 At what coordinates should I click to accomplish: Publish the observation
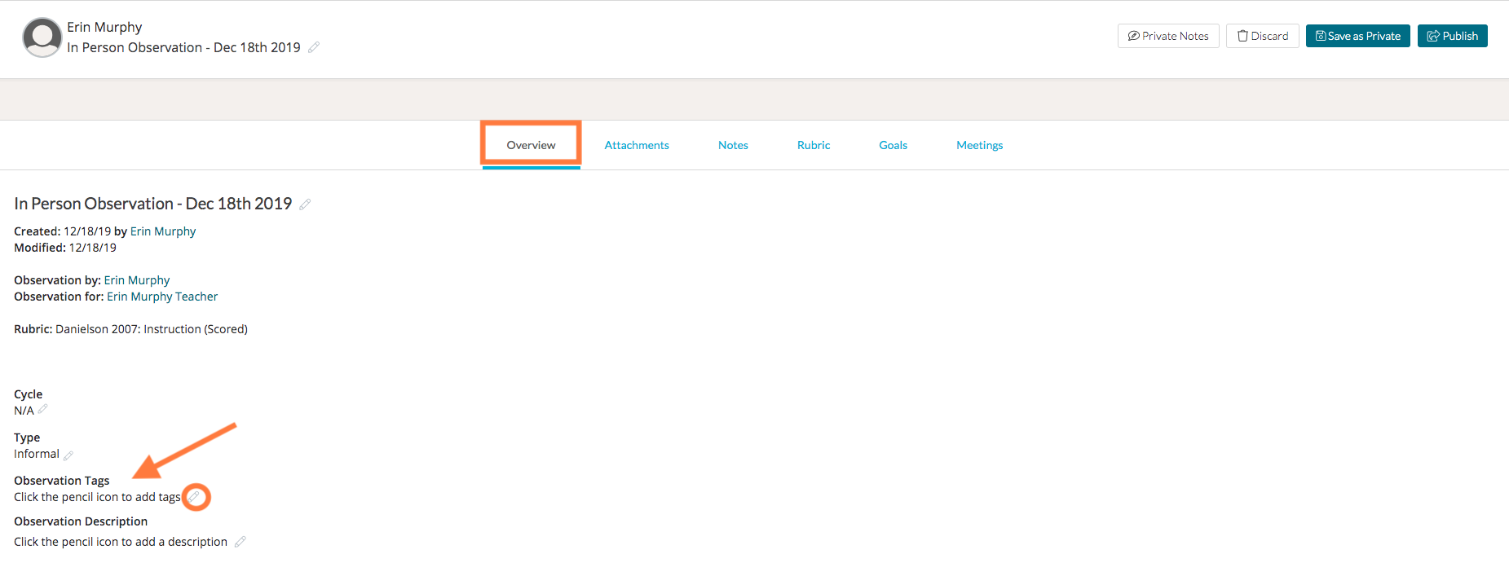pos(1452,36)
